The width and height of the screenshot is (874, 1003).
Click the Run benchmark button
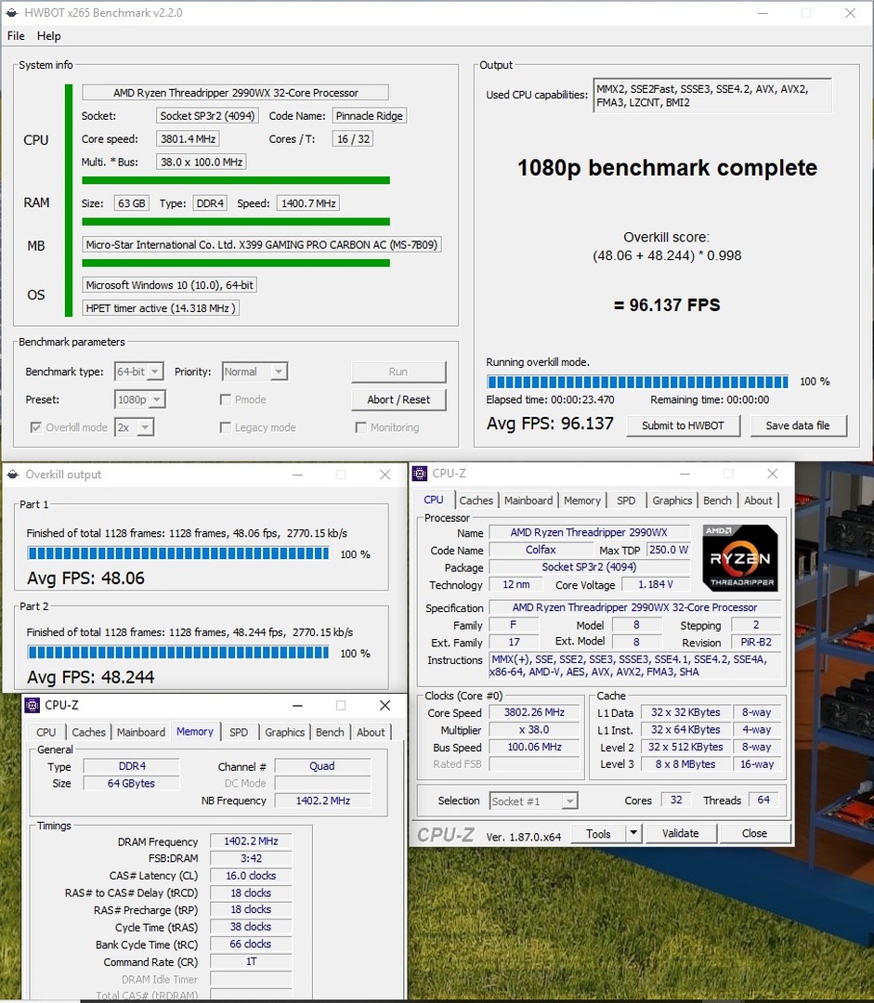click(x=398, y=371)
